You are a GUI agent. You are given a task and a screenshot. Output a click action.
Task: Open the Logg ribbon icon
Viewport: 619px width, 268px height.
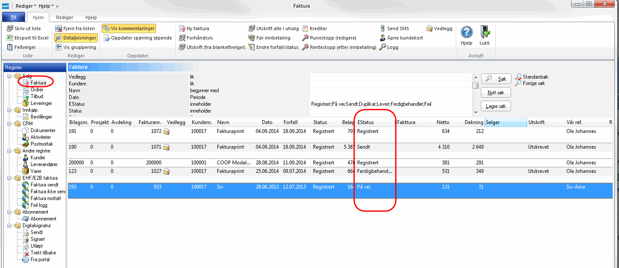click(x=383, y=47)
